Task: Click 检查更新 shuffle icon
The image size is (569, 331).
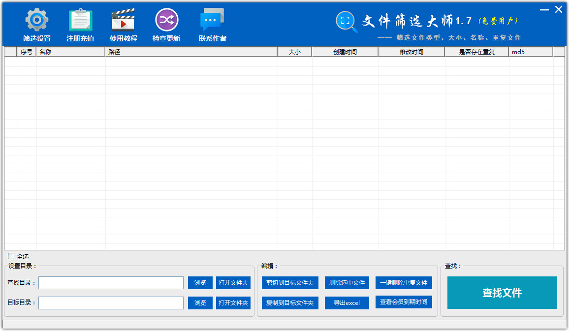Action: (x=166, y=20)
